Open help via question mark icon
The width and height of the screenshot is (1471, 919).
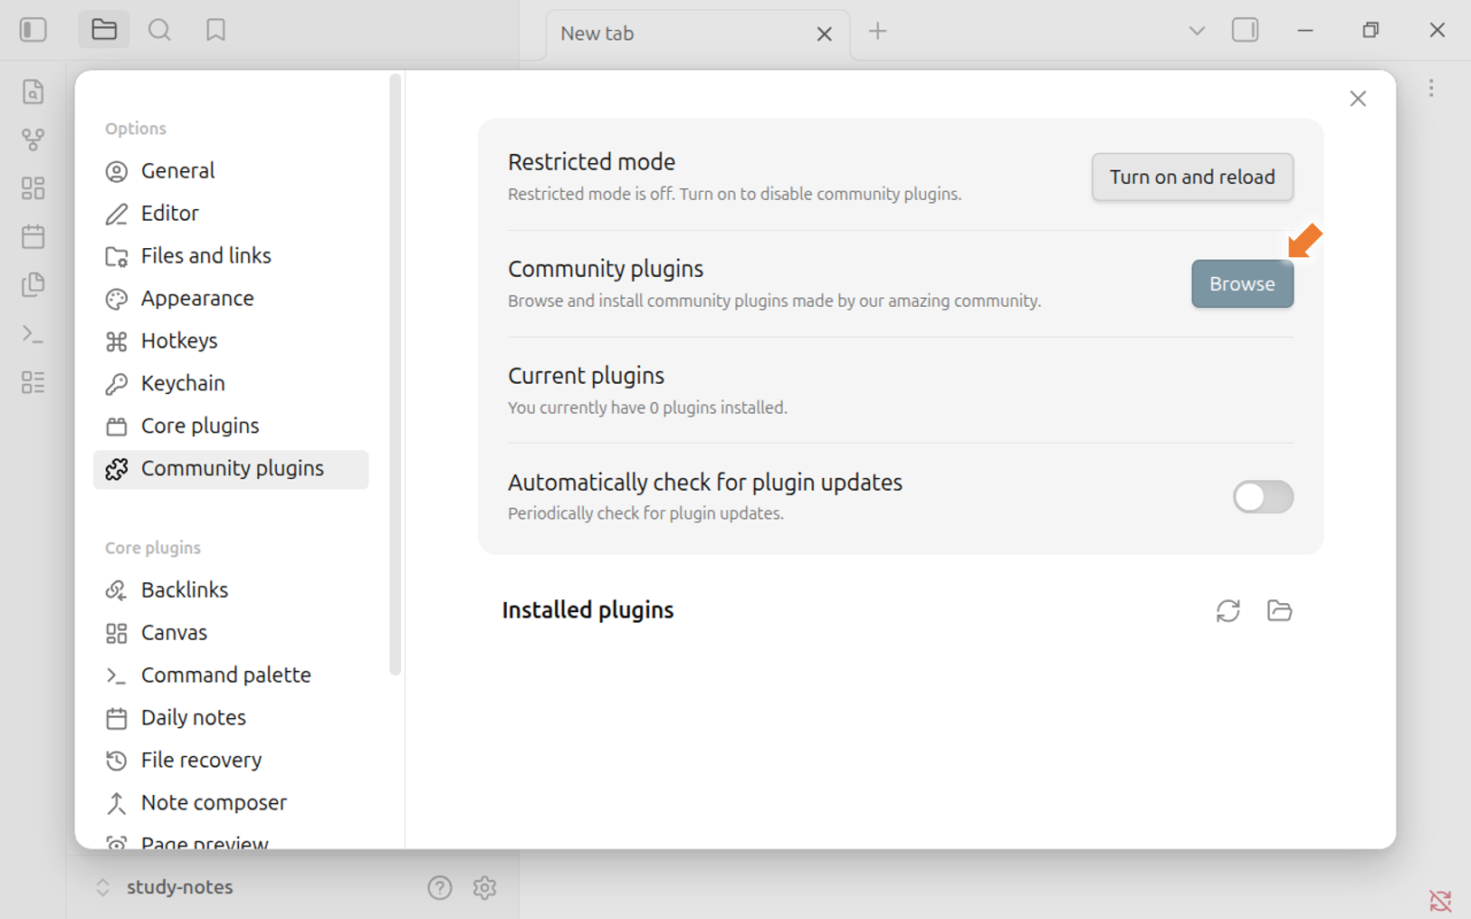[440, 888]
